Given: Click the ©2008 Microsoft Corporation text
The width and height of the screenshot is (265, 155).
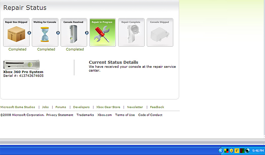Looking at the screenshot, I should click(x=22, y=115).
